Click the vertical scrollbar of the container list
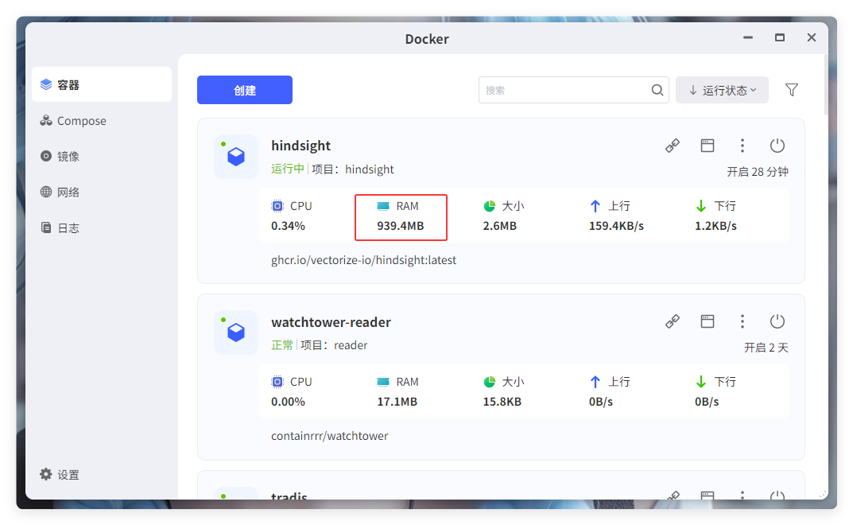 pyautogui.click(x=826, y=84)
